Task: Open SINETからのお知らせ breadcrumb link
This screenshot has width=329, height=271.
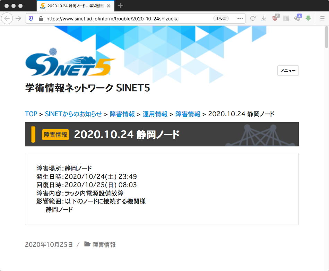Action: [73, 114]
